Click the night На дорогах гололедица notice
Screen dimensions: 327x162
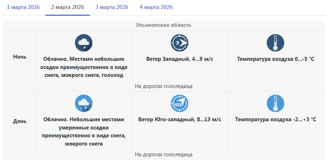coord(163,86)
